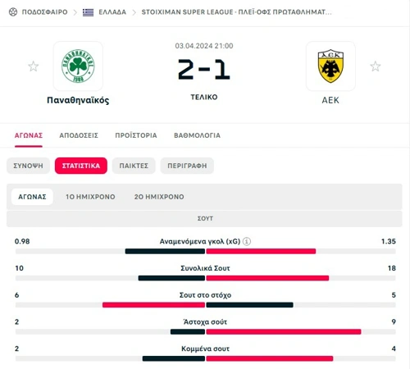
Task: Show 2Ο ΗΜΙΧΡΟΝΟ statistics
Action: pyautogui.click(x=159, y=197)
